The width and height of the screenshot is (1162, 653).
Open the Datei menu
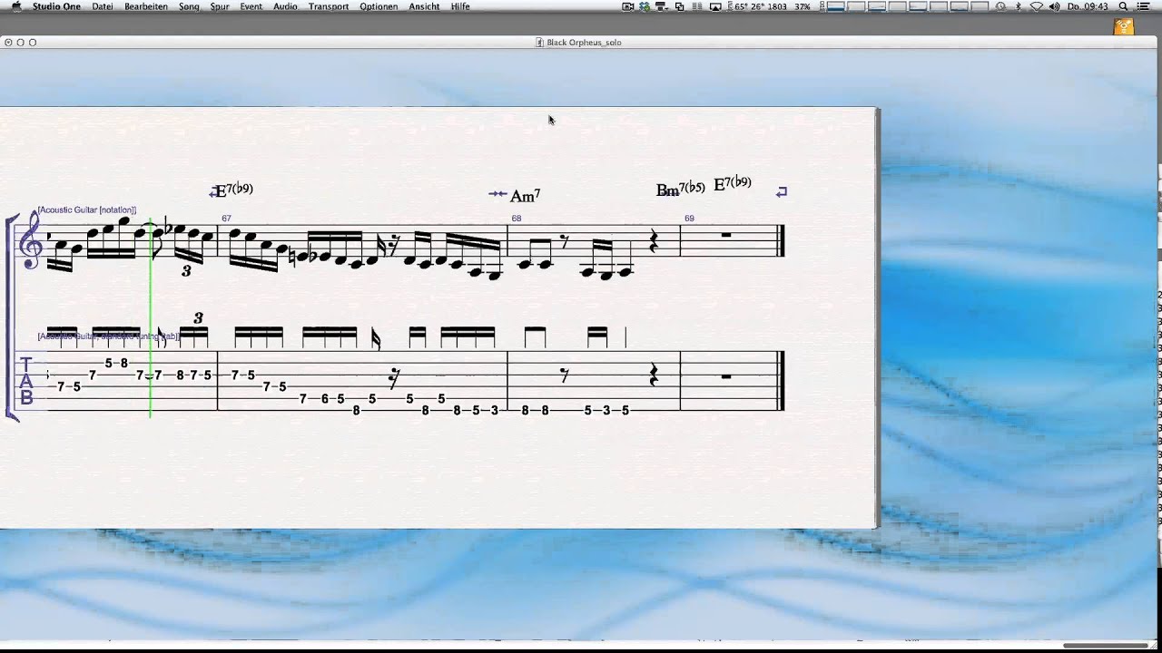[103, 6]
